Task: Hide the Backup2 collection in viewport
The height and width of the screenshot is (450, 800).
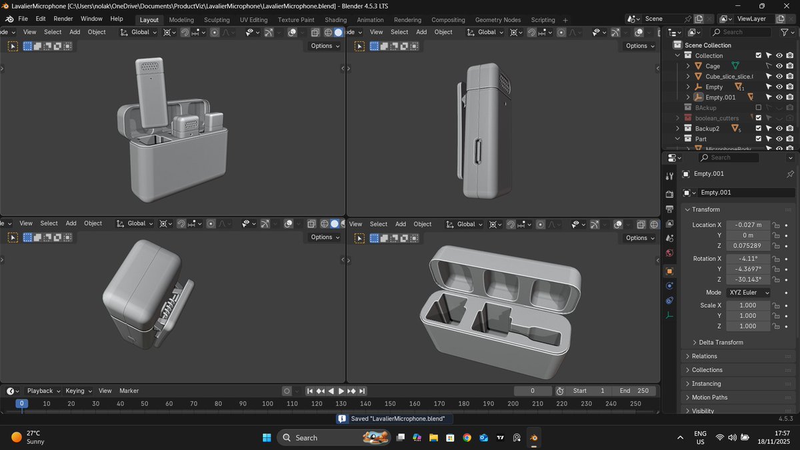Action: 779,129
